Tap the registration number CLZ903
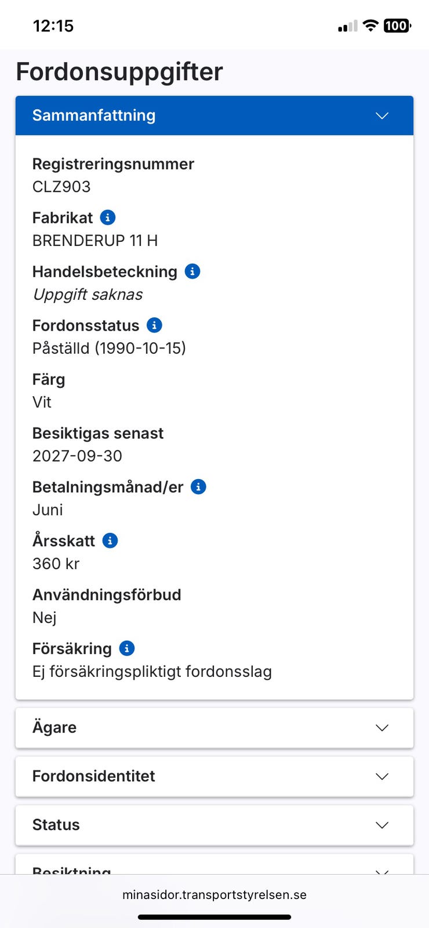429x928 pixels. (x=61, y=187)
